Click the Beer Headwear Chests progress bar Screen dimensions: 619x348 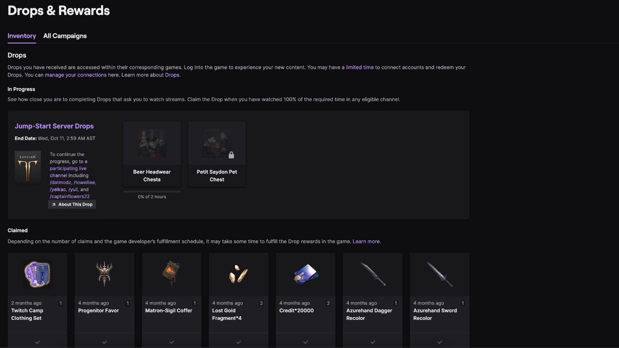coord(152,191)
